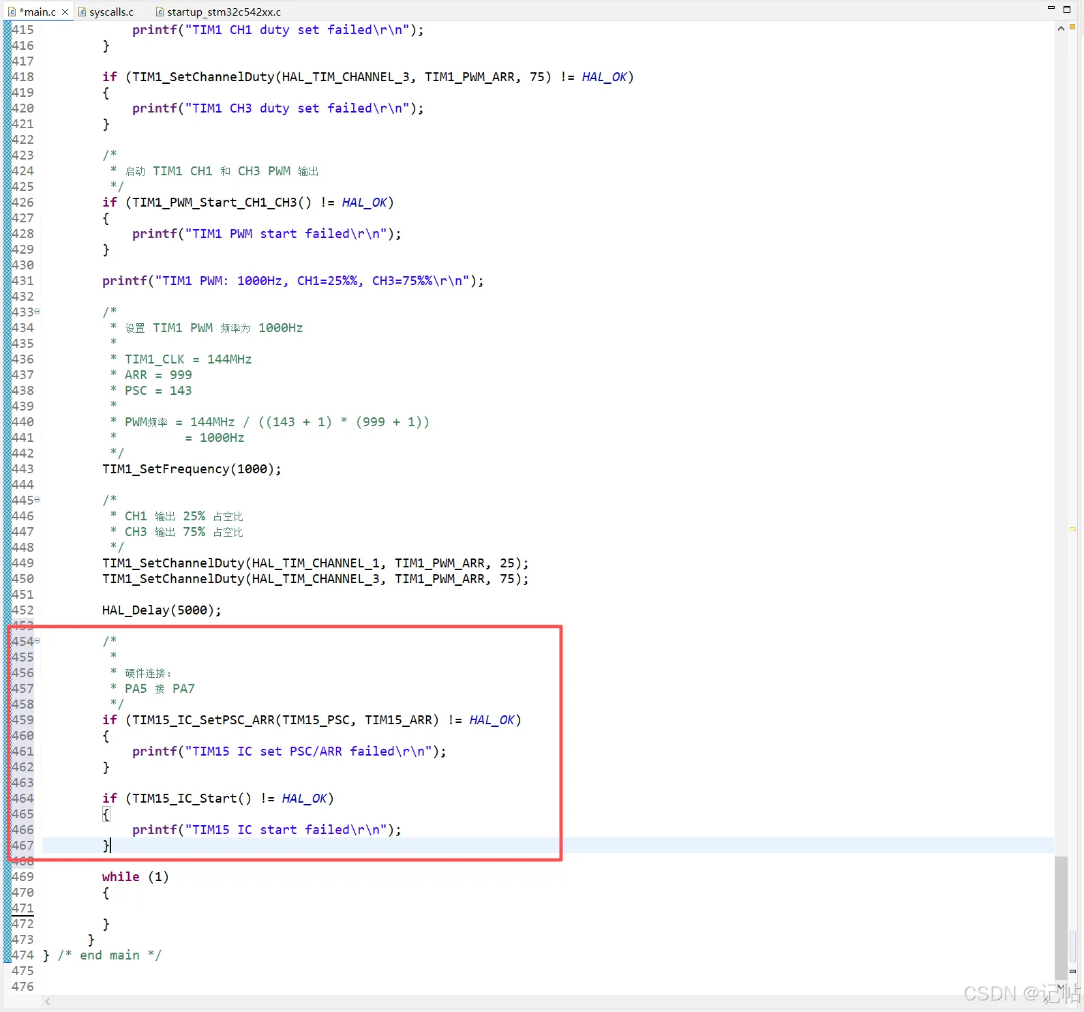Collapse the comment block at line 433
Viewport: 1084px width, 1012px height.
pos(37,312)
